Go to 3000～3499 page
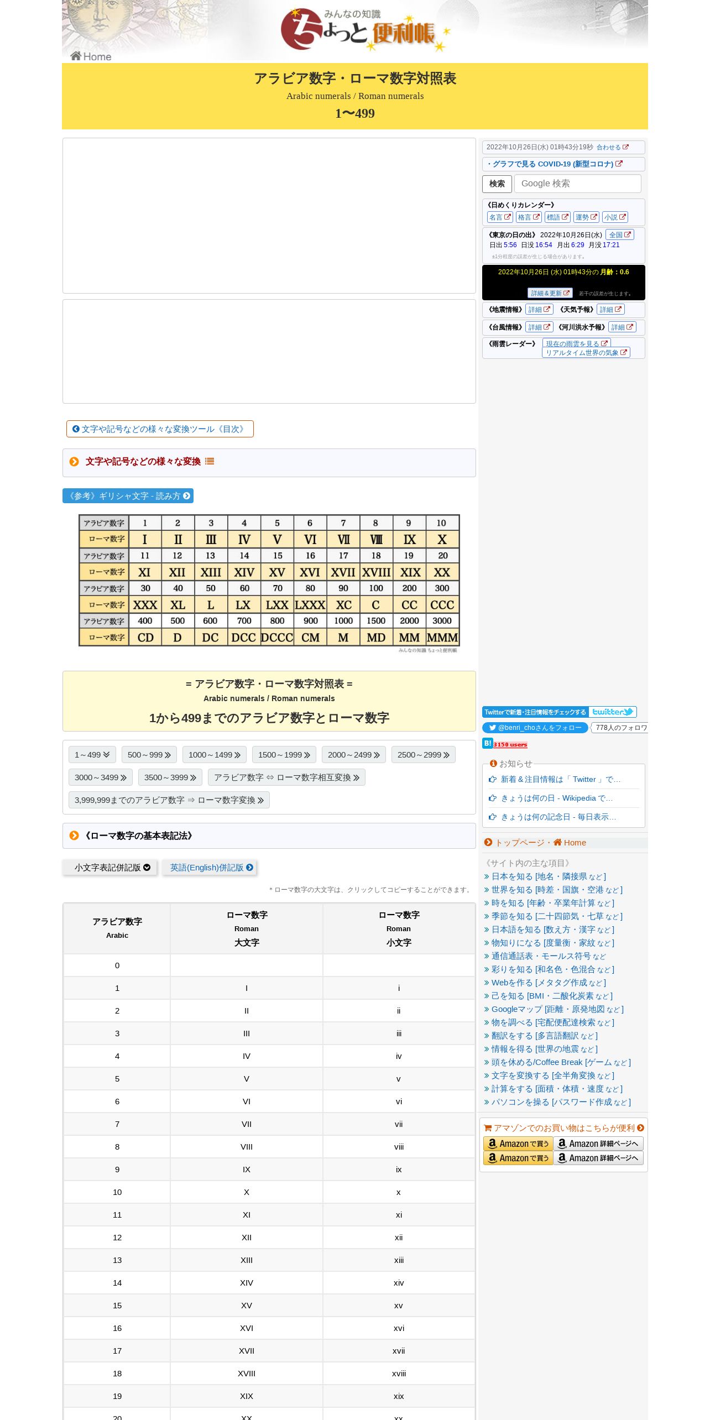 point(101,777)
